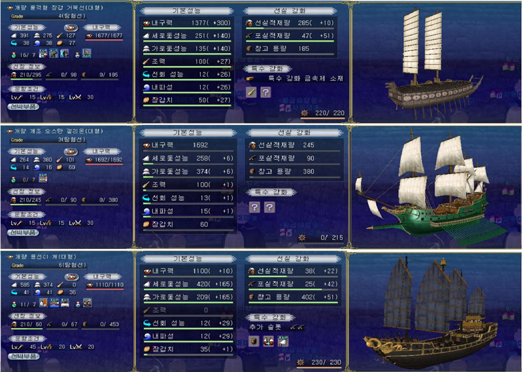
Task: Select the sail UP upgrade icon on dragon ship
Action: coord(283,341)
